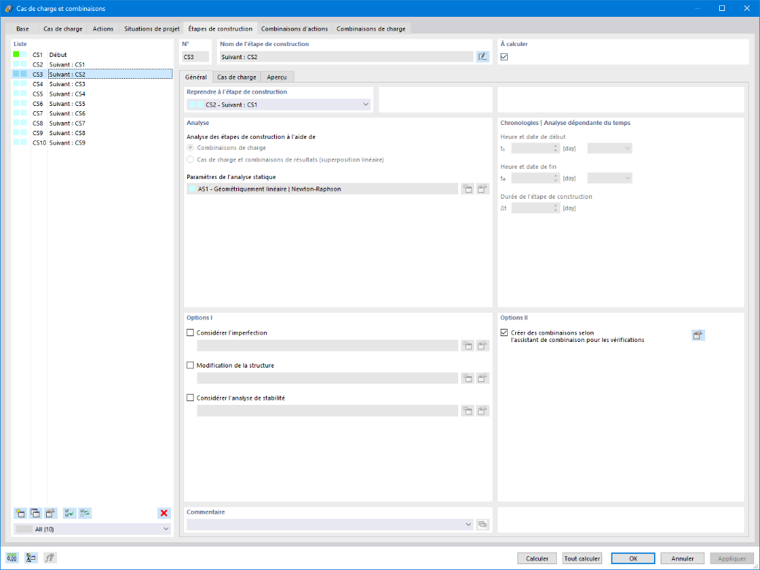
Task: Select list row CS10 Suivant : CS9
Action: [92, 142]
